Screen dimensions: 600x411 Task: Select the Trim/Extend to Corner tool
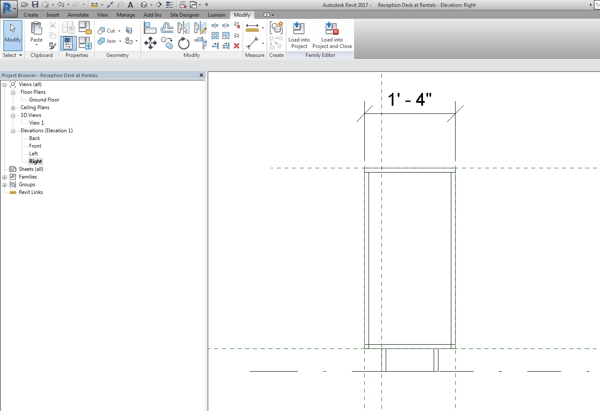point(200,43)
